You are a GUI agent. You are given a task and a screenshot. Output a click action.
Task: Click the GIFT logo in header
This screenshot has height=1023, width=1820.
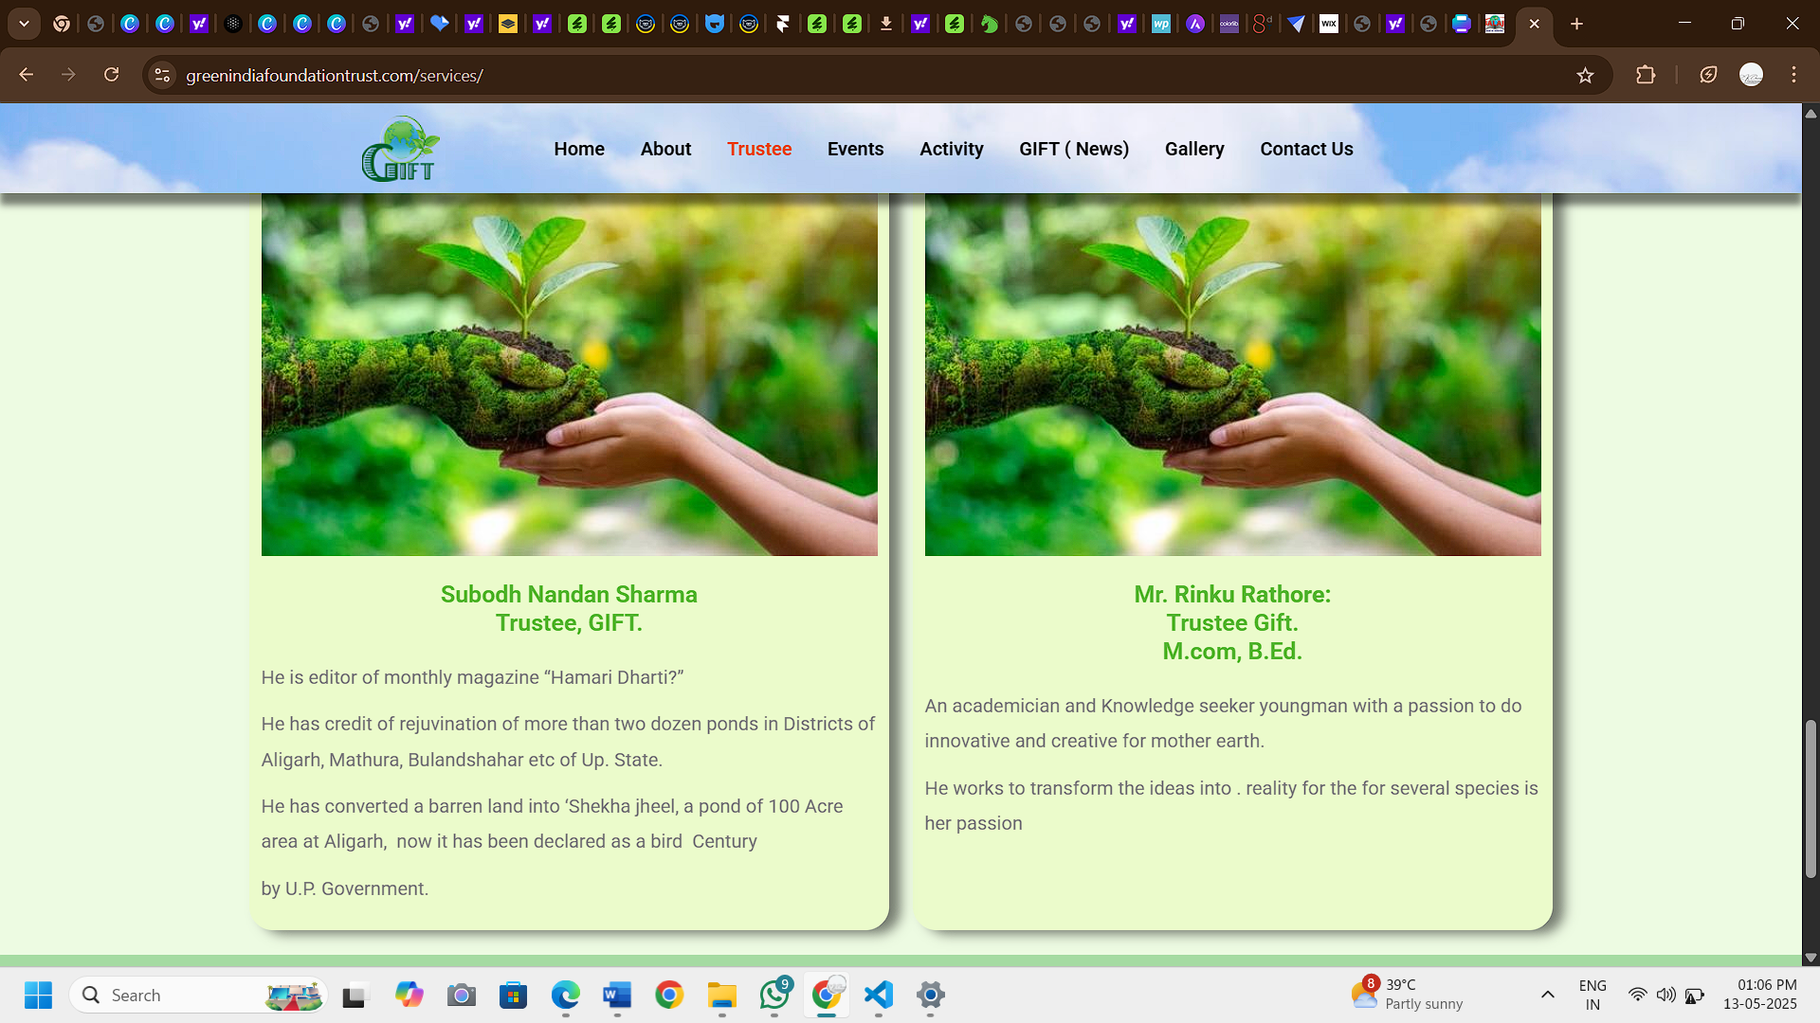tap(399, 150)
